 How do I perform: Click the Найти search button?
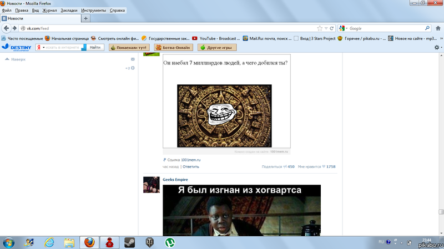tap(95, 48)
